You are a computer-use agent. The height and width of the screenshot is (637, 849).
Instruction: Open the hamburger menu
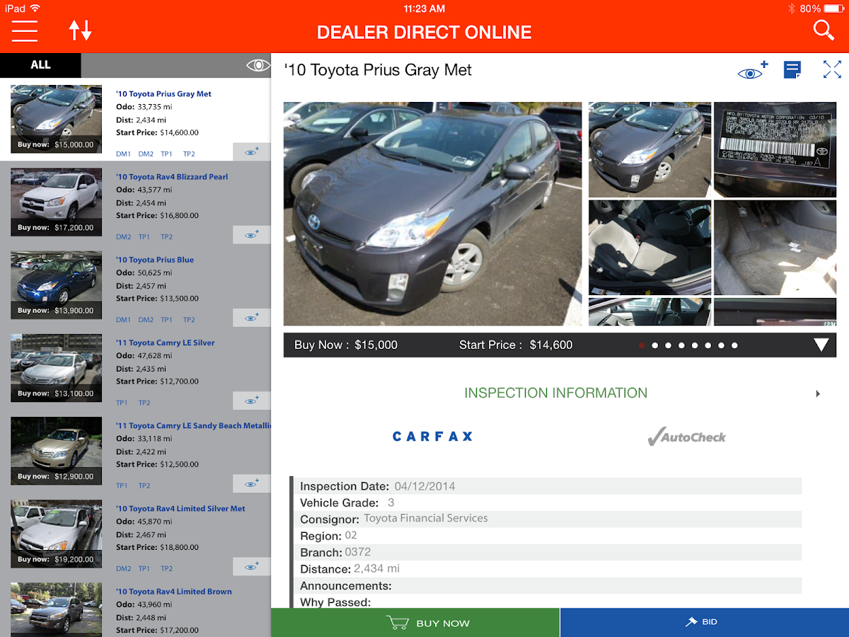click(25, 31)
